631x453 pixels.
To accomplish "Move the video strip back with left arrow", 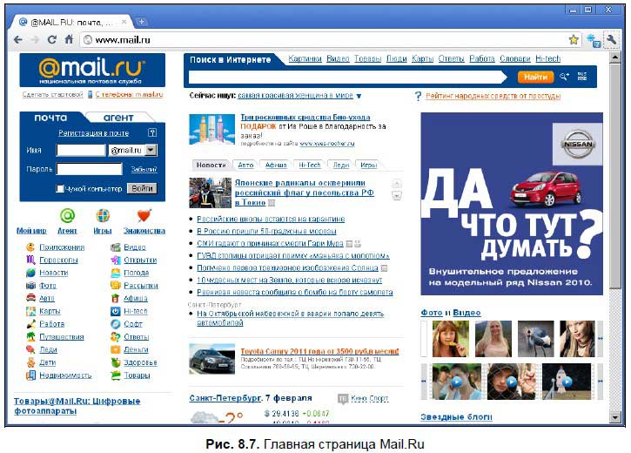I will point(424,381).
